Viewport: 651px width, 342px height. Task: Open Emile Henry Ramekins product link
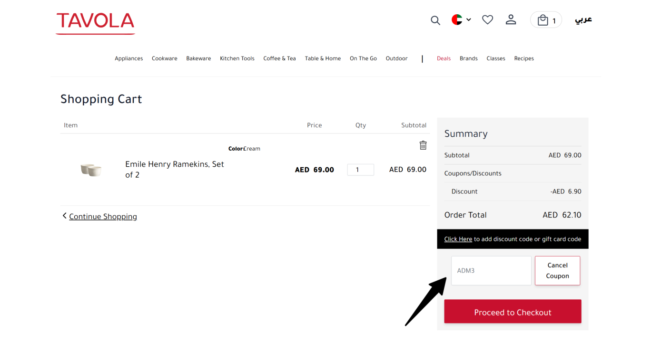[x=175, y=170]
